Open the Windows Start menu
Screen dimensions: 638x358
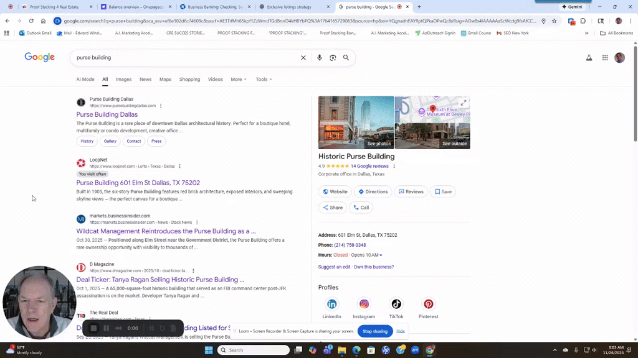209,350
